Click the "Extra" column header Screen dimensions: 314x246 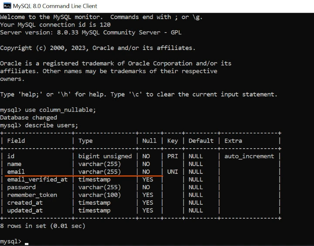click(233, 141)
